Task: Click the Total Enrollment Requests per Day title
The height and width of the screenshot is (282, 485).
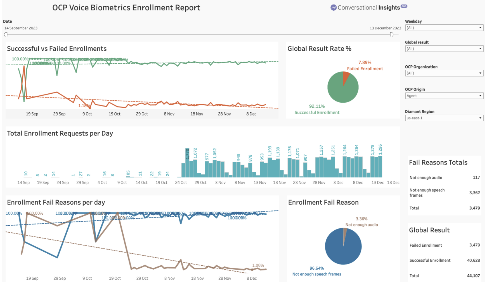Action: click(60, 134)
